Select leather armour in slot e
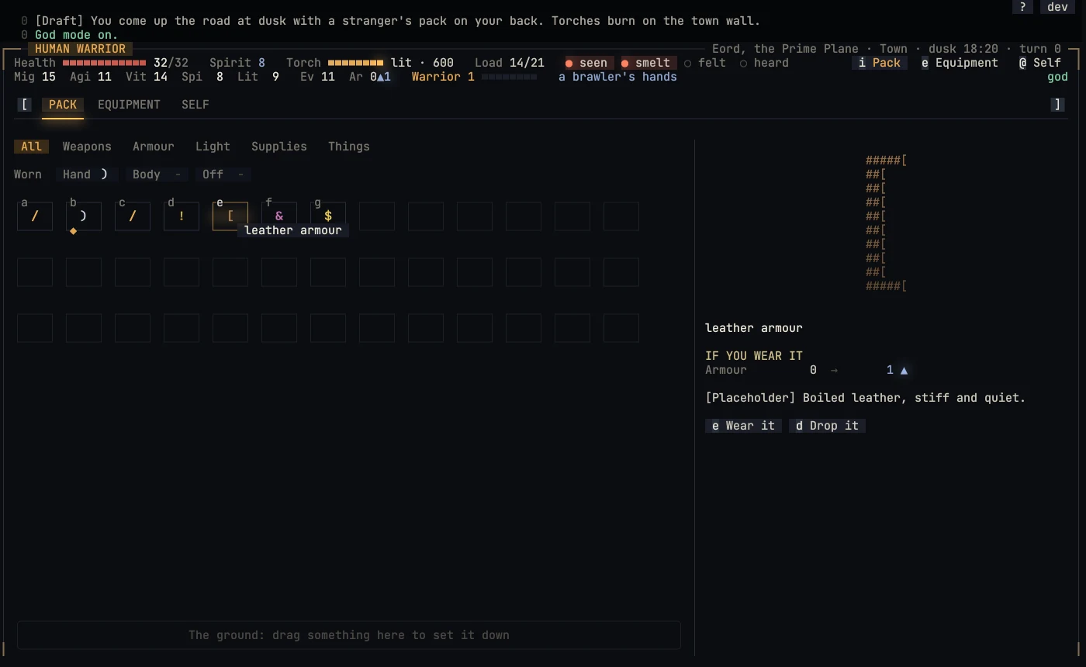 click(230, 216)
